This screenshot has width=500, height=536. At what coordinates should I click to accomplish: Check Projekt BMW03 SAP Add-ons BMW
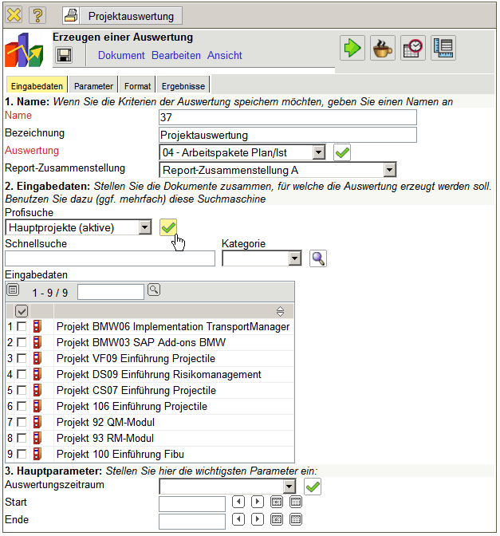click(22, 342)
